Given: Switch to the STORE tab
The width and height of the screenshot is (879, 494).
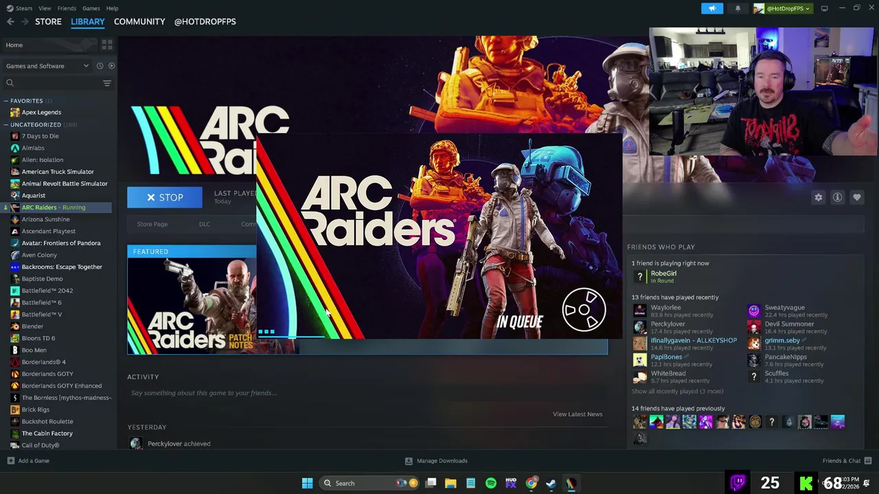Looking at the screenshot, I should pos(48,22).
